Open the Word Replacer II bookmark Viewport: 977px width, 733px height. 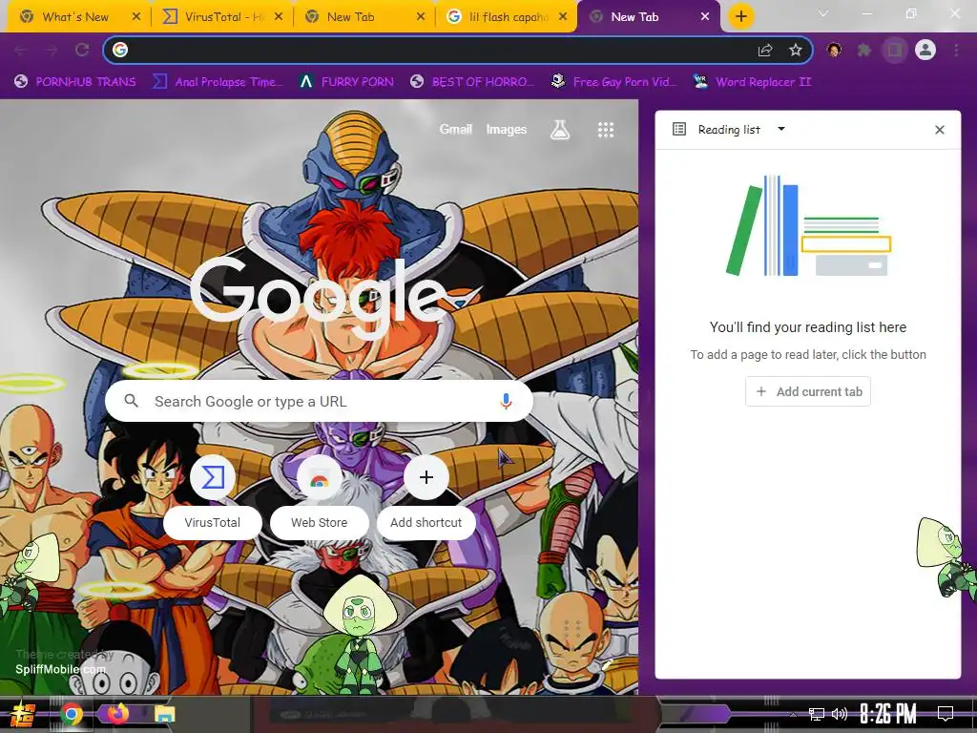point(752,82)
